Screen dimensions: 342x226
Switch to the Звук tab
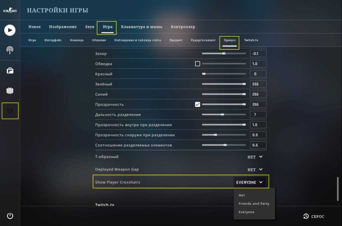pyautogui.click(x=90, y=27)
